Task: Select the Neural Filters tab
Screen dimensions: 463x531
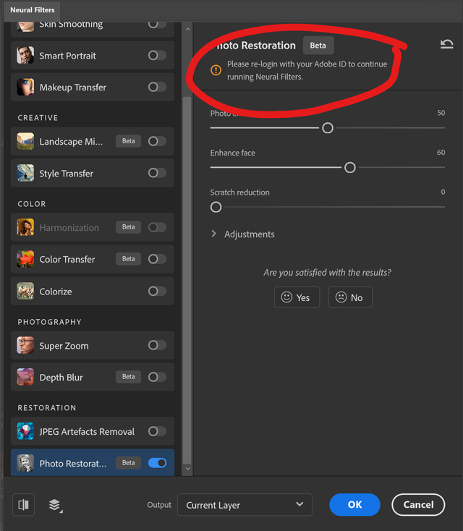Action: [32, 10]
